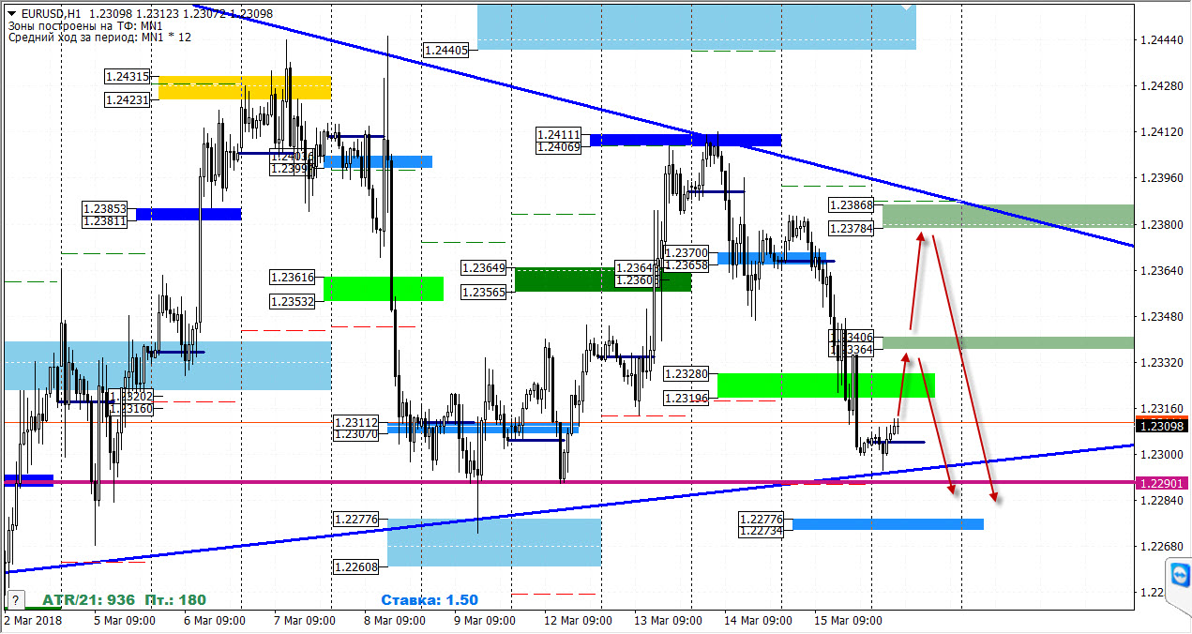Select the yellow zone rectangle near 1.24315

point(245,87)
